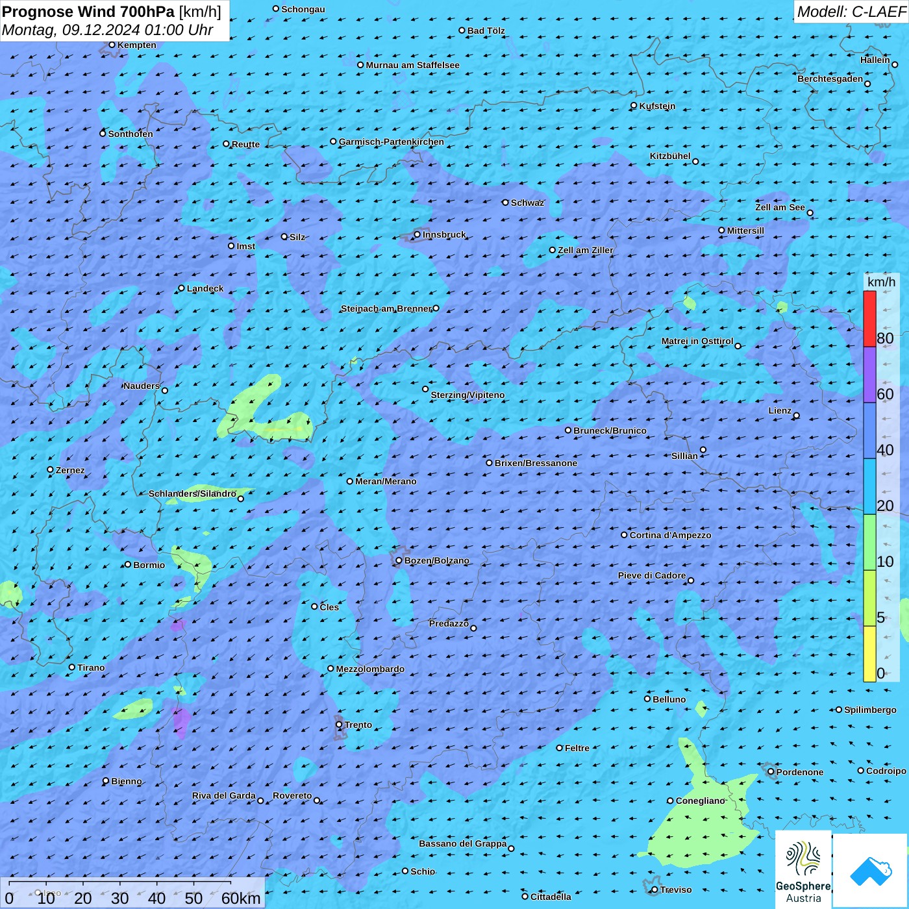Click the Trento city label
Viewport: 909px width, 909px height.
(358, 725)
